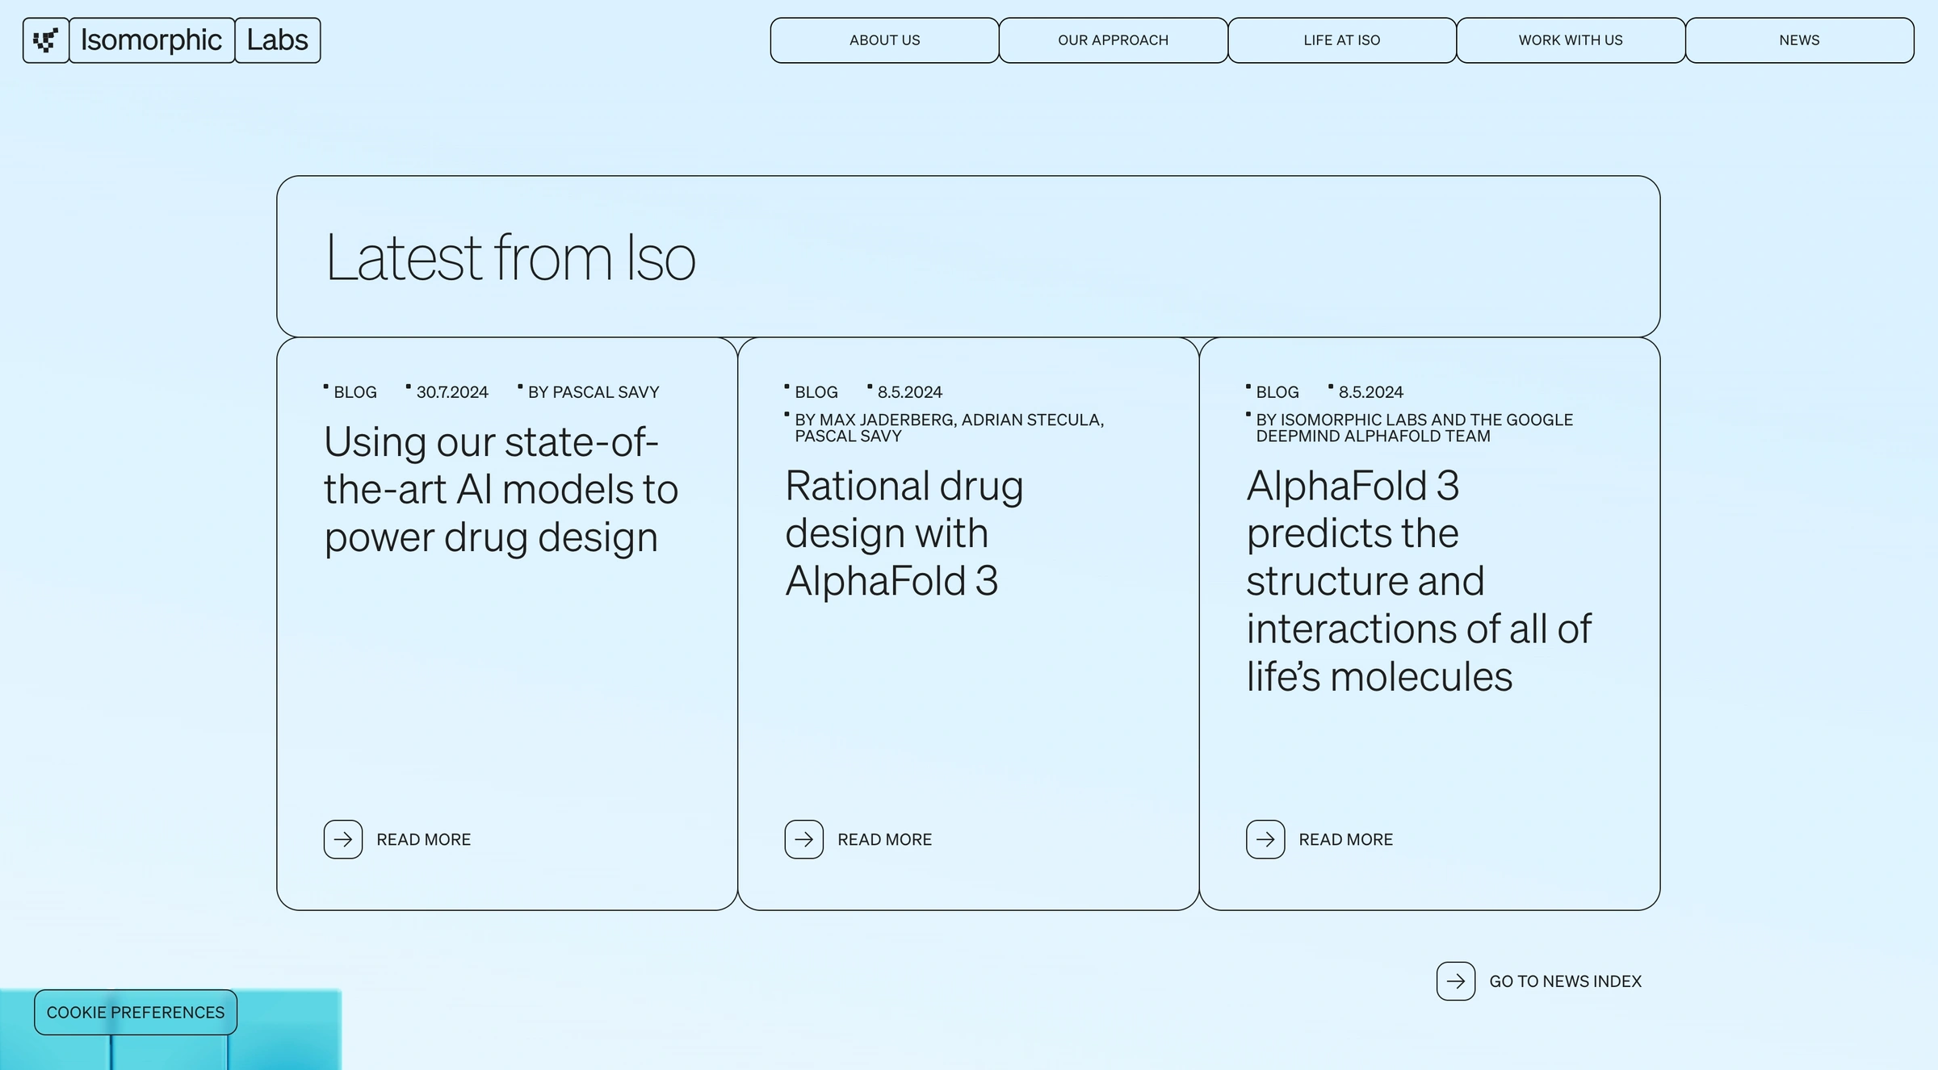Click Blog tag on AlphaFold 3 predicts post
Screen dimensions: 1938x1070
(x=1277, y=392)
